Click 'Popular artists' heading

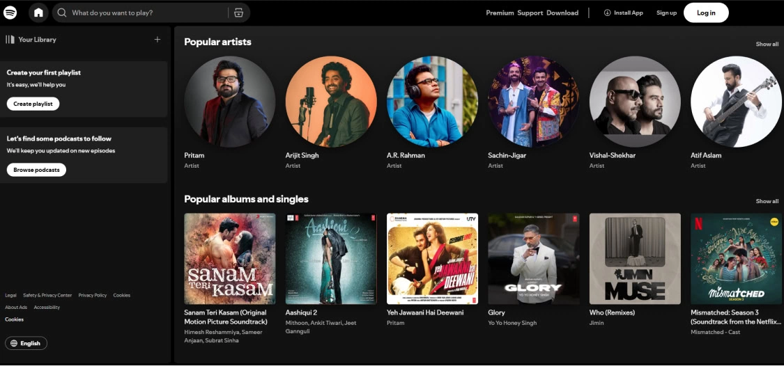click(217, 42)
